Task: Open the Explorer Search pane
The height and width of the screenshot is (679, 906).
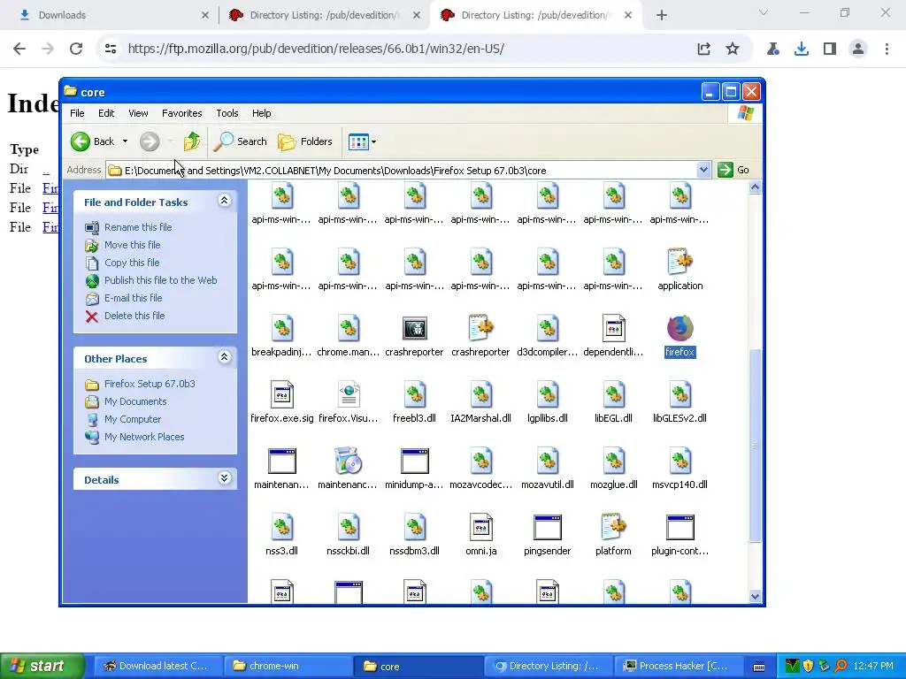Action: pos(241,141)
